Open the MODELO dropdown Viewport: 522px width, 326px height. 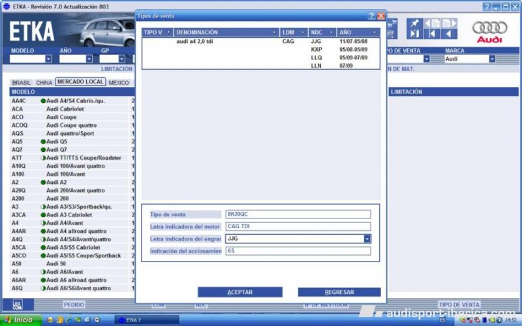tap(48, 59)
